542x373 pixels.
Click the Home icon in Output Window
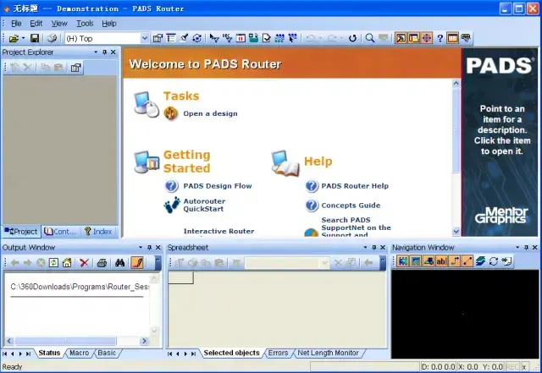(67, 263)
